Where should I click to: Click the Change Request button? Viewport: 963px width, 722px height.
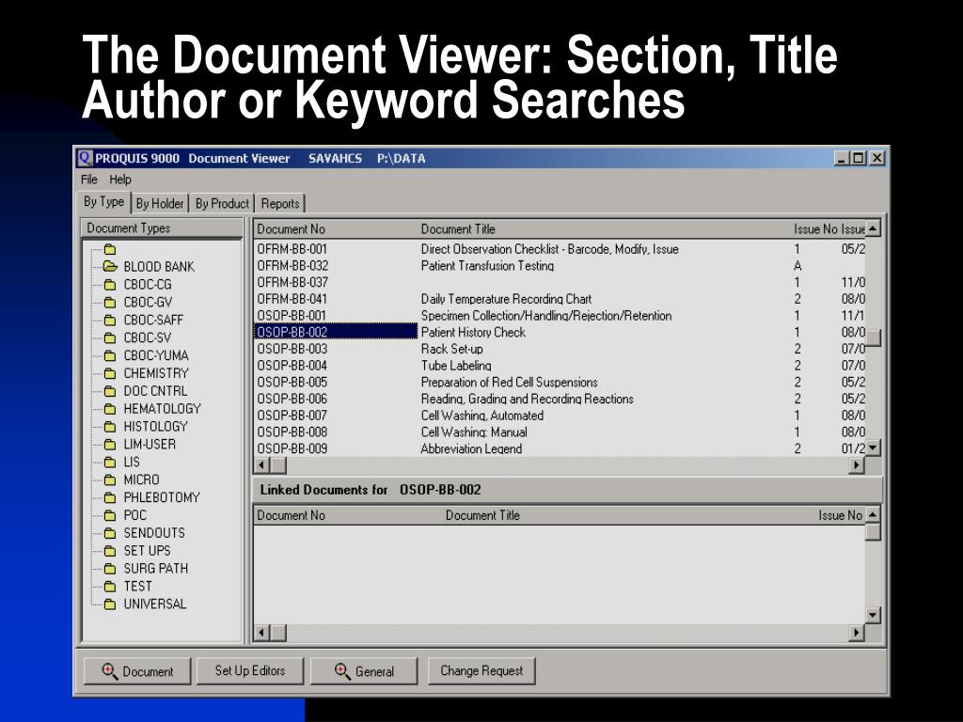[481, 671]
